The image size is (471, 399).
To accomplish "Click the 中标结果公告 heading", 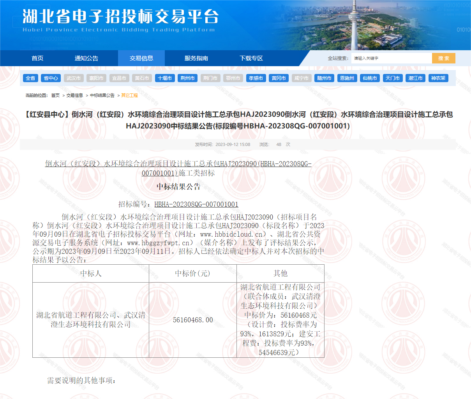I will tap(178, 186).
